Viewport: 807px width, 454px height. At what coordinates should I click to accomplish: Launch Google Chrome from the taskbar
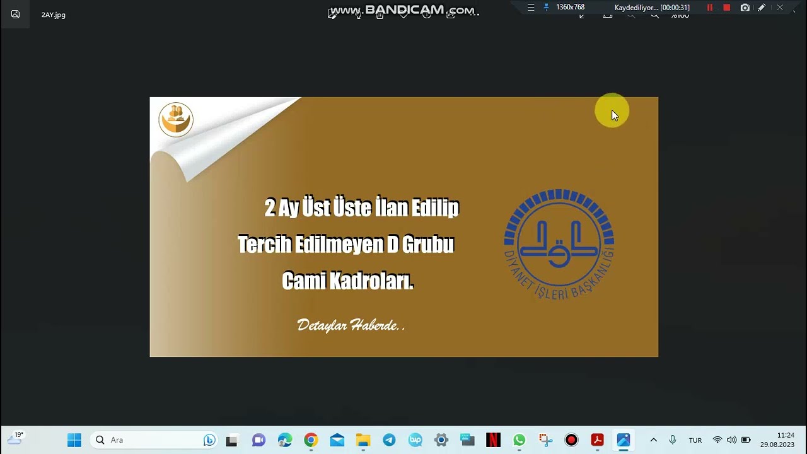pyautogui.click(x=311, y=440)
